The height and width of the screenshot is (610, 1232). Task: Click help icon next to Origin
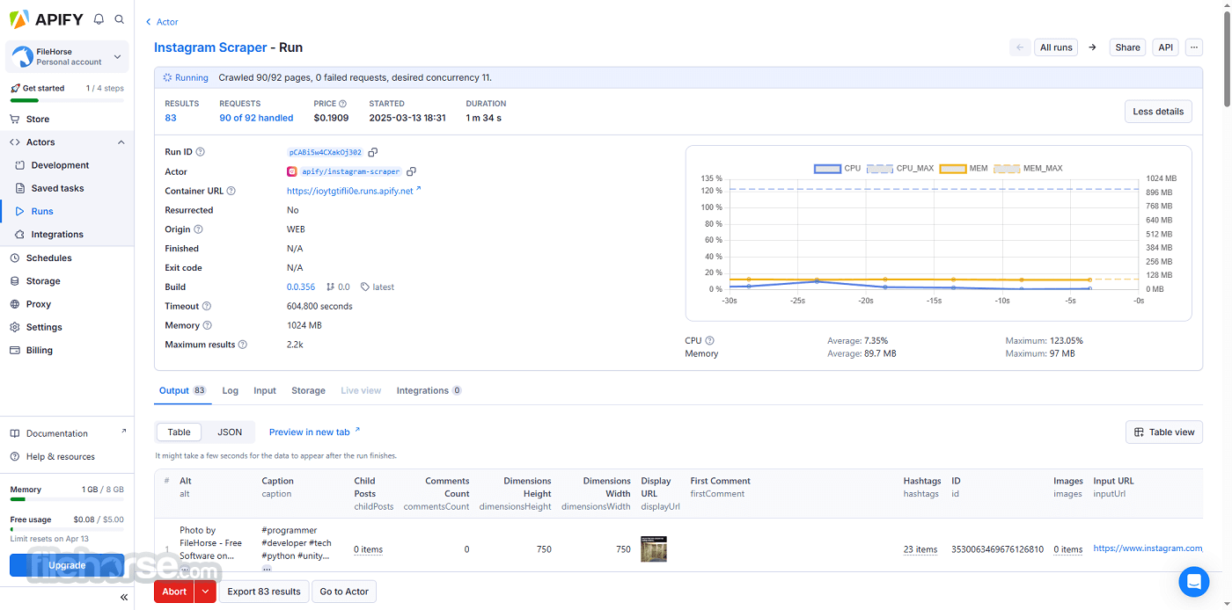[198, 229]
